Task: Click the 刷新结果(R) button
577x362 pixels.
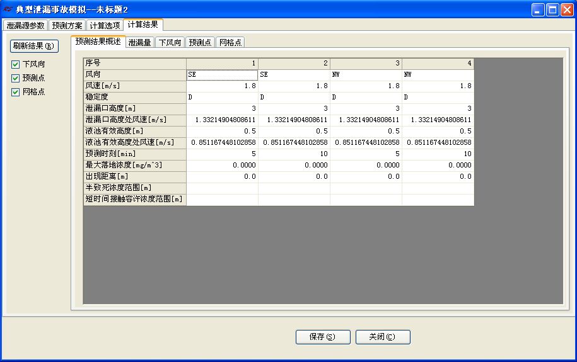Action: [x=34, y=46]
